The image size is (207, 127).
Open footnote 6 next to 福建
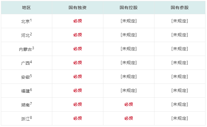pos(31,90)
